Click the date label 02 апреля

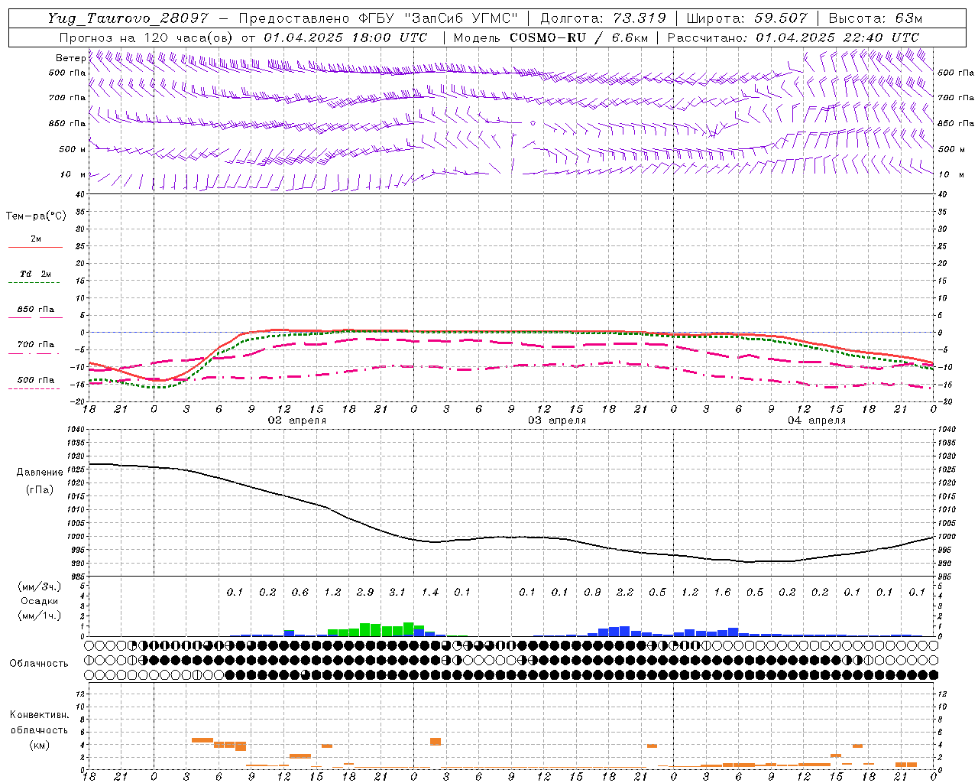(x=296, y=421)
